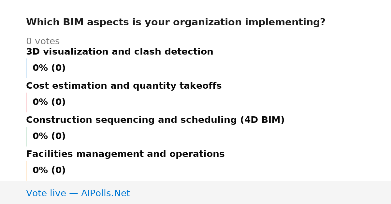Image resolution: width=391 pixels, height=204 pixels.
Task: Click the blue bar for 3D visualization
Action: tap(26, 68)
